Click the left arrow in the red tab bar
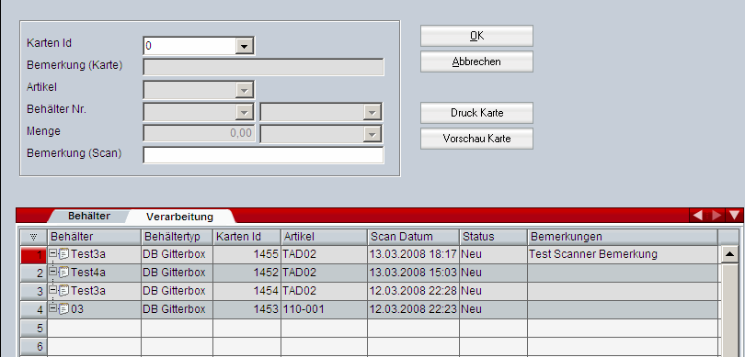 (697, 216)
